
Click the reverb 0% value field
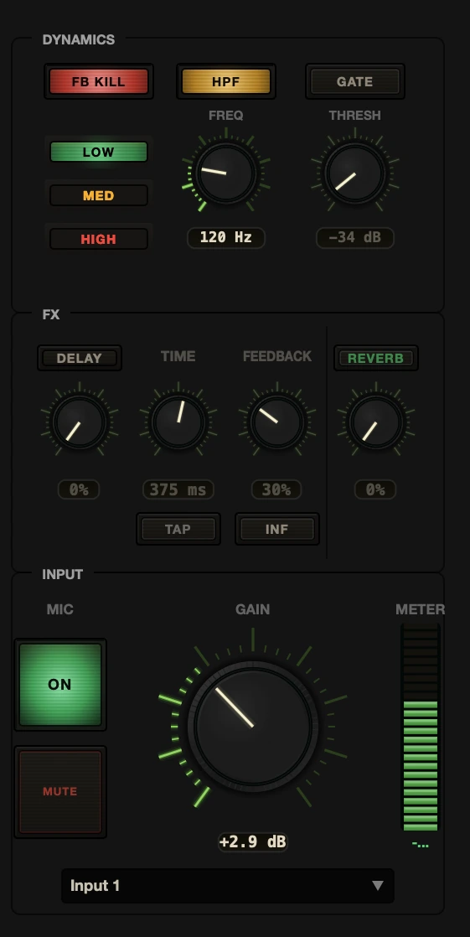[x=375, y=489]
